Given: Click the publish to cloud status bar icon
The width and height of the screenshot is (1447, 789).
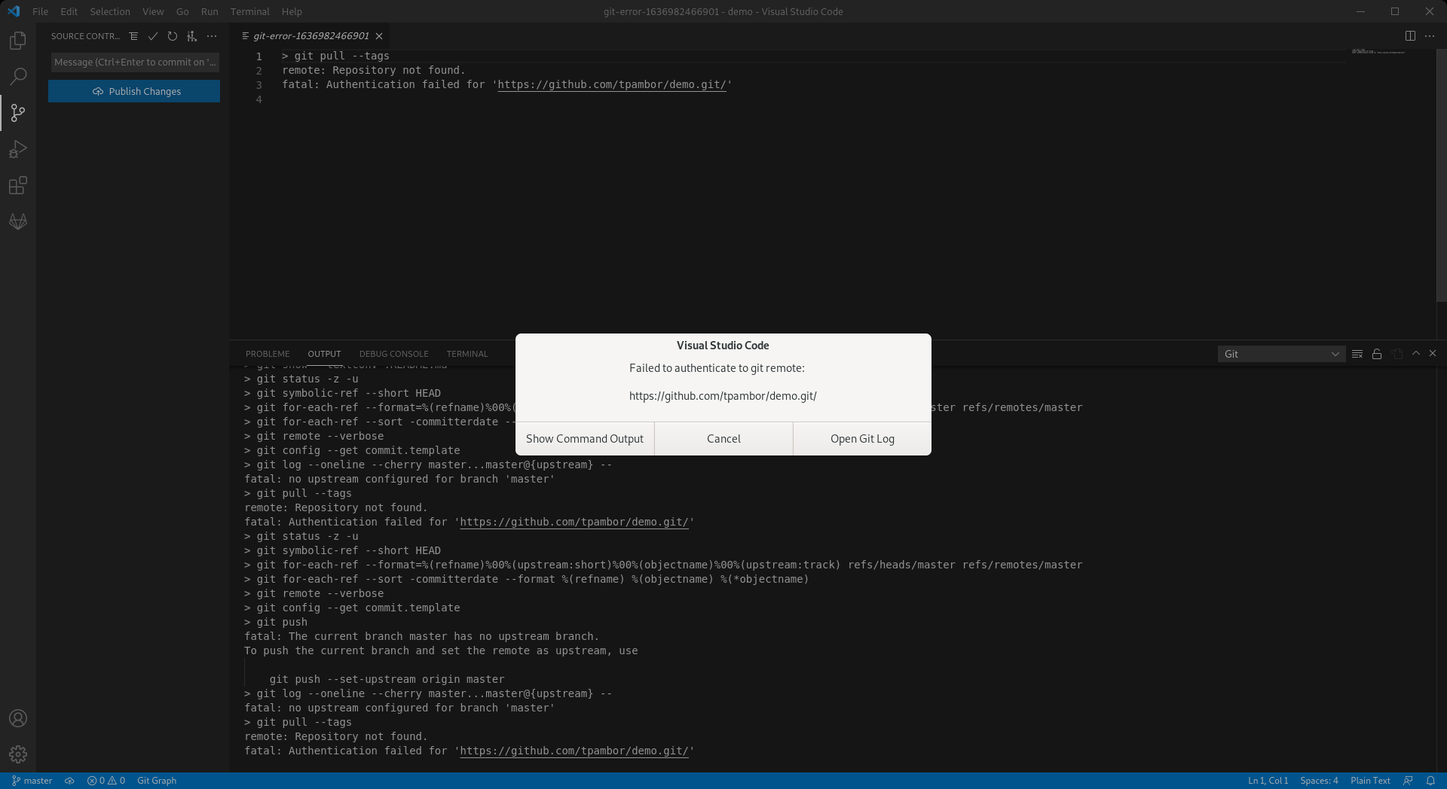Looking at the screenshot, I should coord(69,781).
